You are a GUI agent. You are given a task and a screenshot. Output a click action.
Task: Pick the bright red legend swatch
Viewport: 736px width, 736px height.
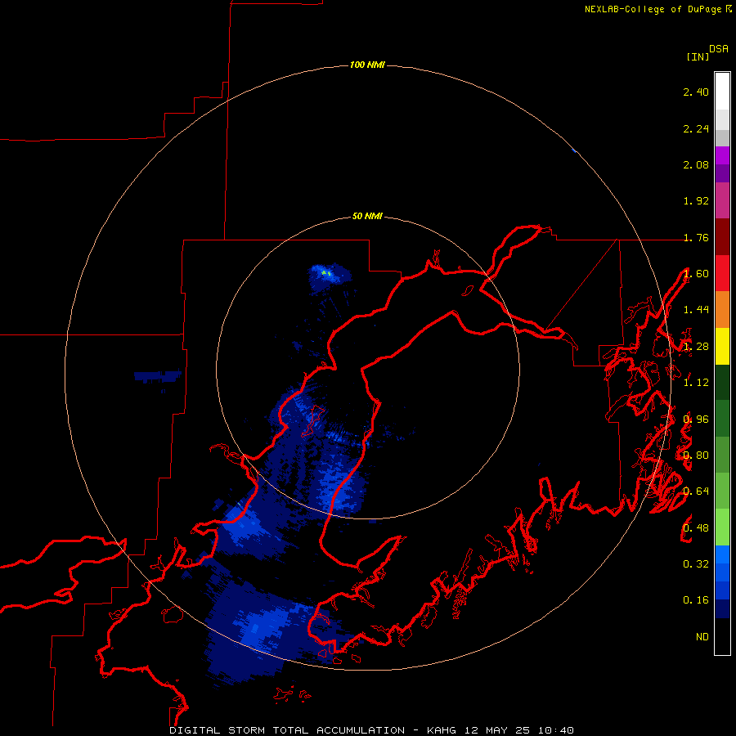tap(722, 273)
